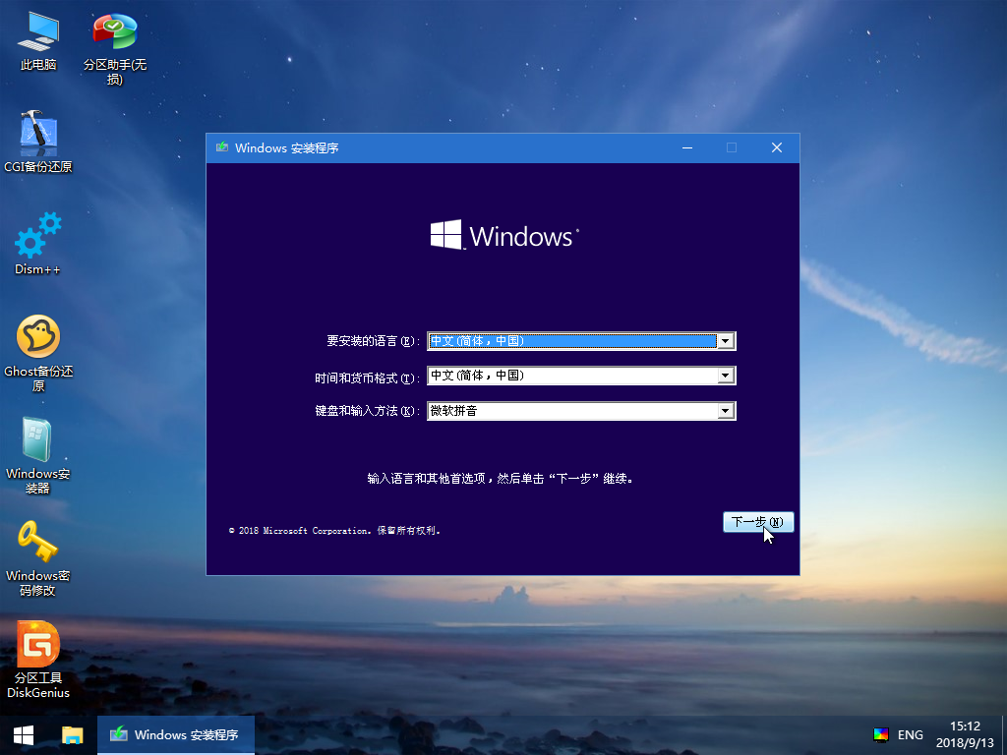Open the Start menu
Screen dimensions: 1007x755
21,734
